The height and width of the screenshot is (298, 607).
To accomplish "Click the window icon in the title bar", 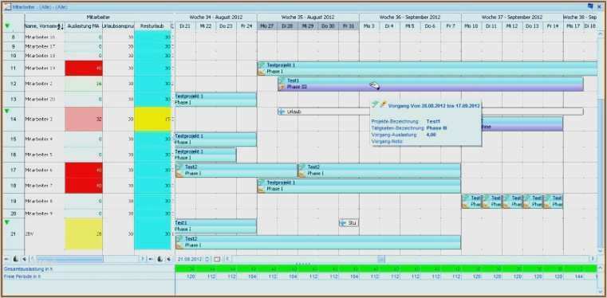I will point(8,6).
